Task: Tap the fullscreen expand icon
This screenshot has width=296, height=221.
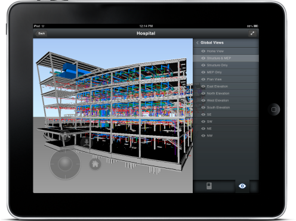Action: coord(252,33)
